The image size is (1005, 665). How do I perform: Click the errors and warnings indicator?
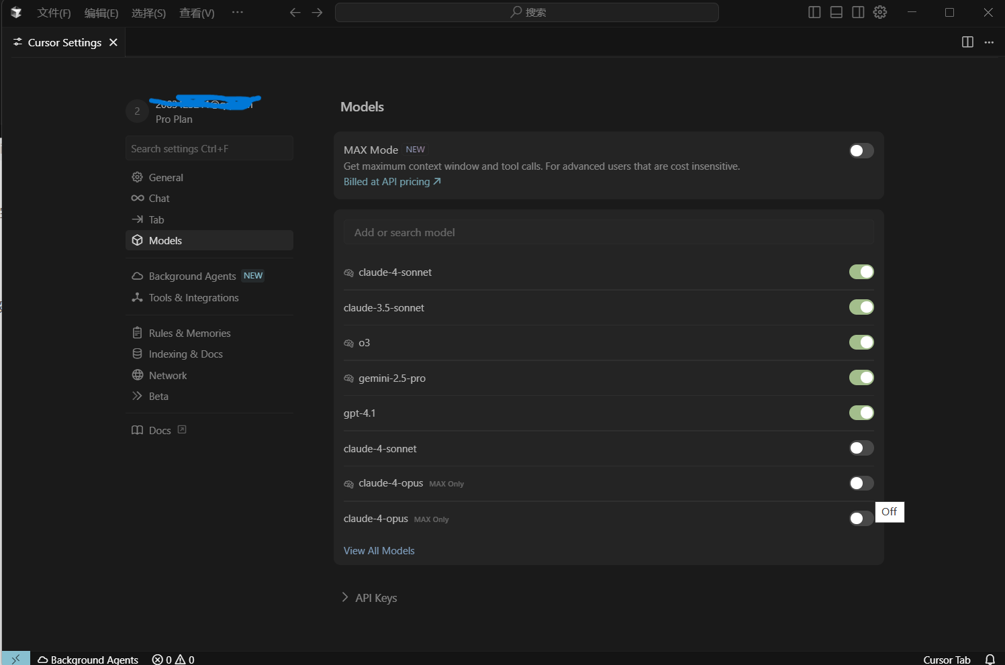click(x=173, y=659)
